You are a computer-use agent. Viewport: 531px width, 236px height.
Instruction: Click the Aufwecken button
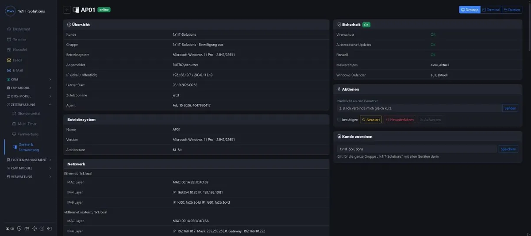[430, 120]
